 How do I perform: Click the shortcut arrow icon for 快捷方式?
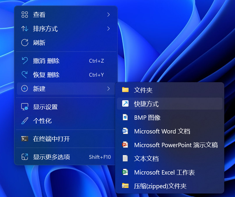[125, 104]
